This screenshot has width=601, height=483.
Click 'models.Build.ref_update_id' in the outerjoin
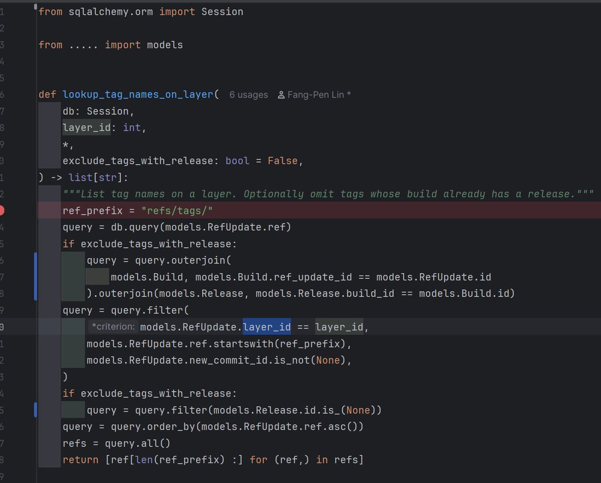[273, 277]
